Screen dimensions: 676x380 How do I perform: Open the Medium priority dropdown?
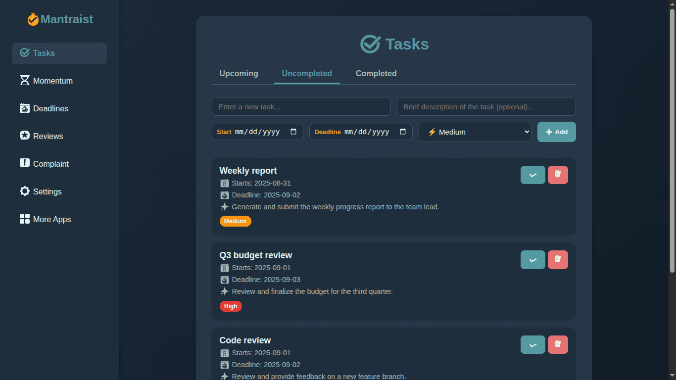475,132
